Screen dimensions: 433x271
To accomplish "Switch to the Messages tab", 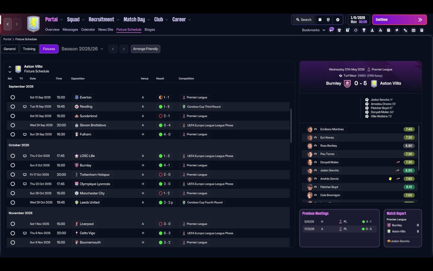I will (70, 29).
